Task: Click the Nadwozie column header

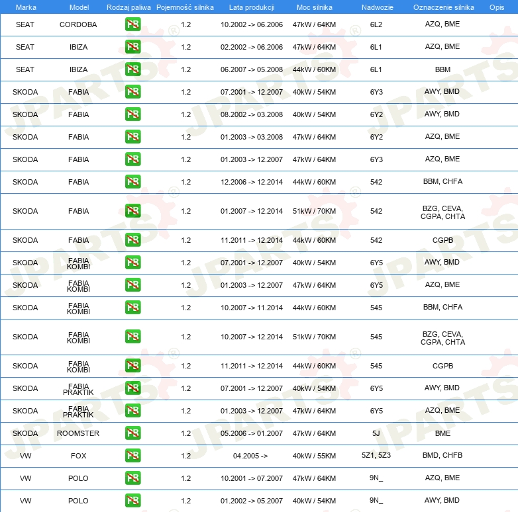Action: point(378,7)
